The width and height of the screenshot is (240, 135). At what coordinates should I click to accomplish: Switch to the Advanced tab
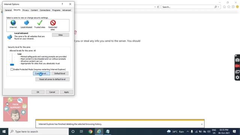coord(66,10)
